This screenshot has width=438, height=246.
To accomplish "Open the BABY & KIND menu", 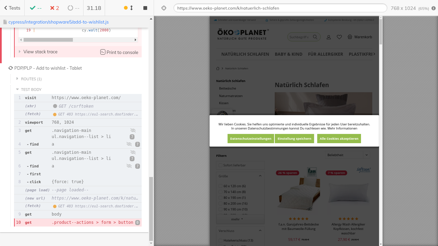I will point(288,54).
